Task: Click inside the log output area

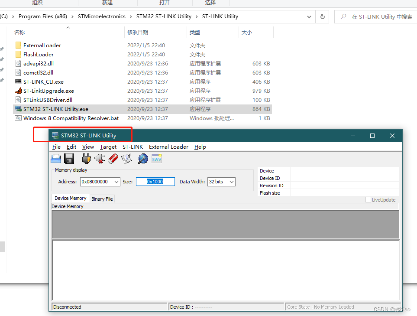Action: pyautogui.click(x=226, y=270)
